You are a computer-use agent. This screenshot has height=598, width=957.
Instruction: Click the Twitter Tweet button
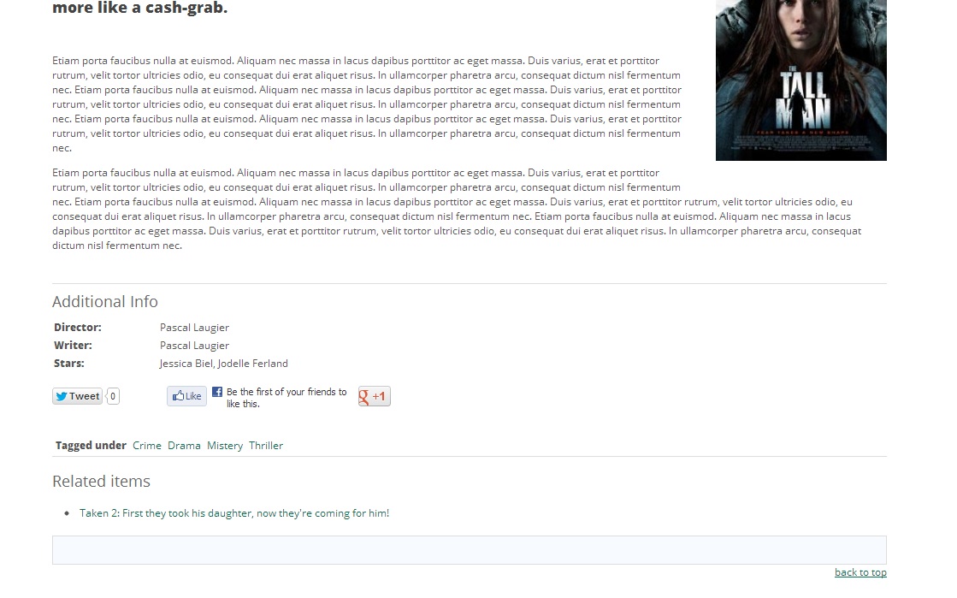pos(78,396)
